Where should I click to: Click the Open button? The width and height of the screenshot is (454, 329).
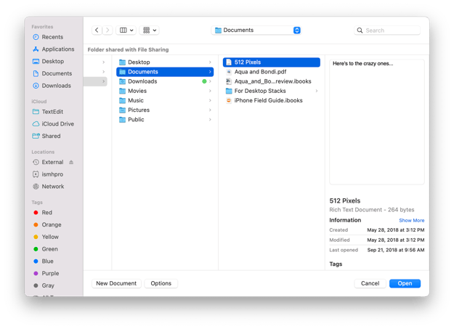[405, 283]
